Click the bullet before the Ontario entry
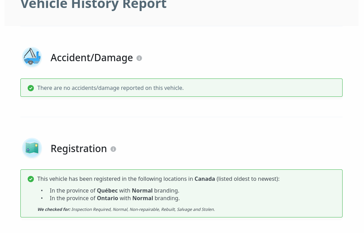Screen dimensions: 364x233 point(42,198)
